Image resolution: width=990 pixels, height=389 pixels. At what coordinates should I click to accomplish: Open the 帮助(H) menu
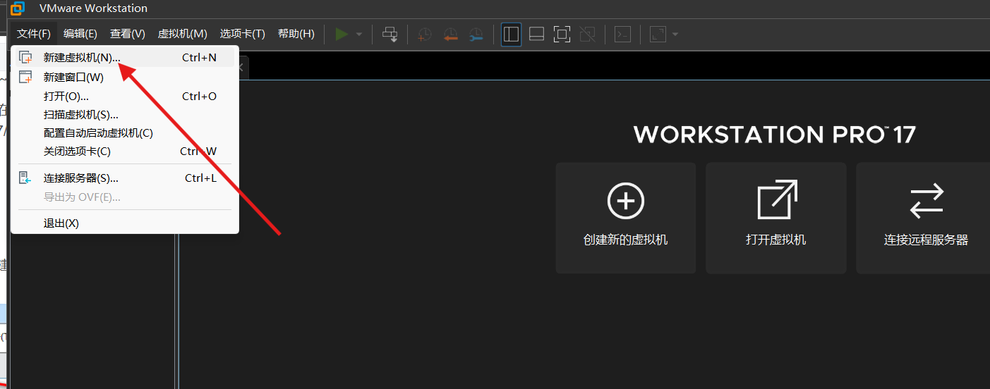[296, 34]
